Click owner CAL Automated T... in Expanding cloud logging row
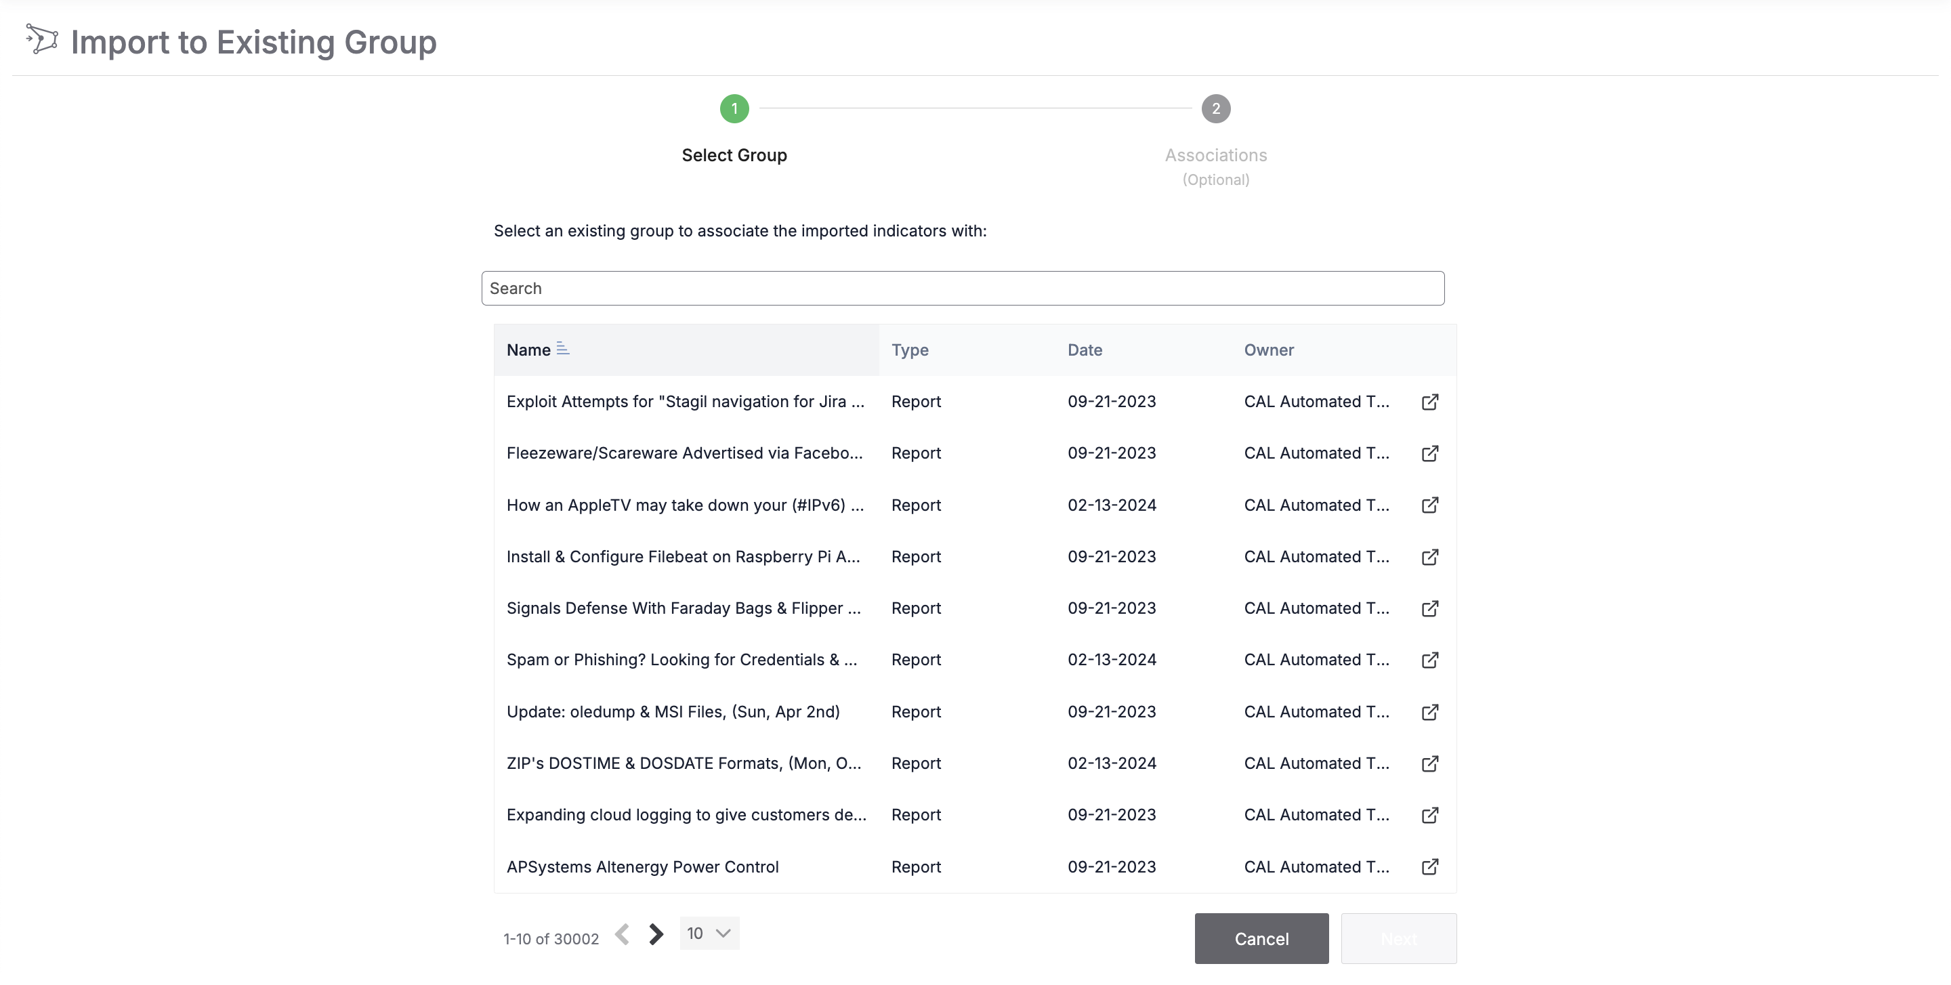Image resolution: width=1951 pixels, height=985 pixels. point(1316,816)
